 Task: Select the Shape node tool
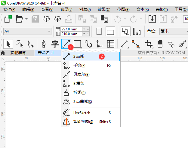[30, 44]
